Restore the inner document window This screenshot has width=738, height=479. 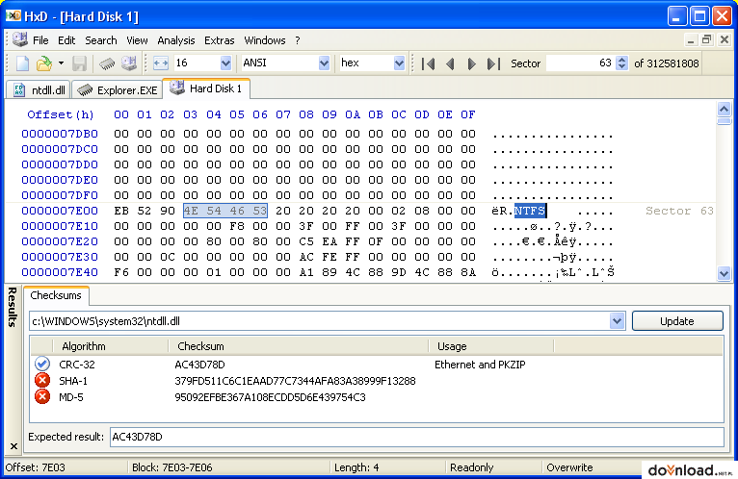click(x=706, y=40)
